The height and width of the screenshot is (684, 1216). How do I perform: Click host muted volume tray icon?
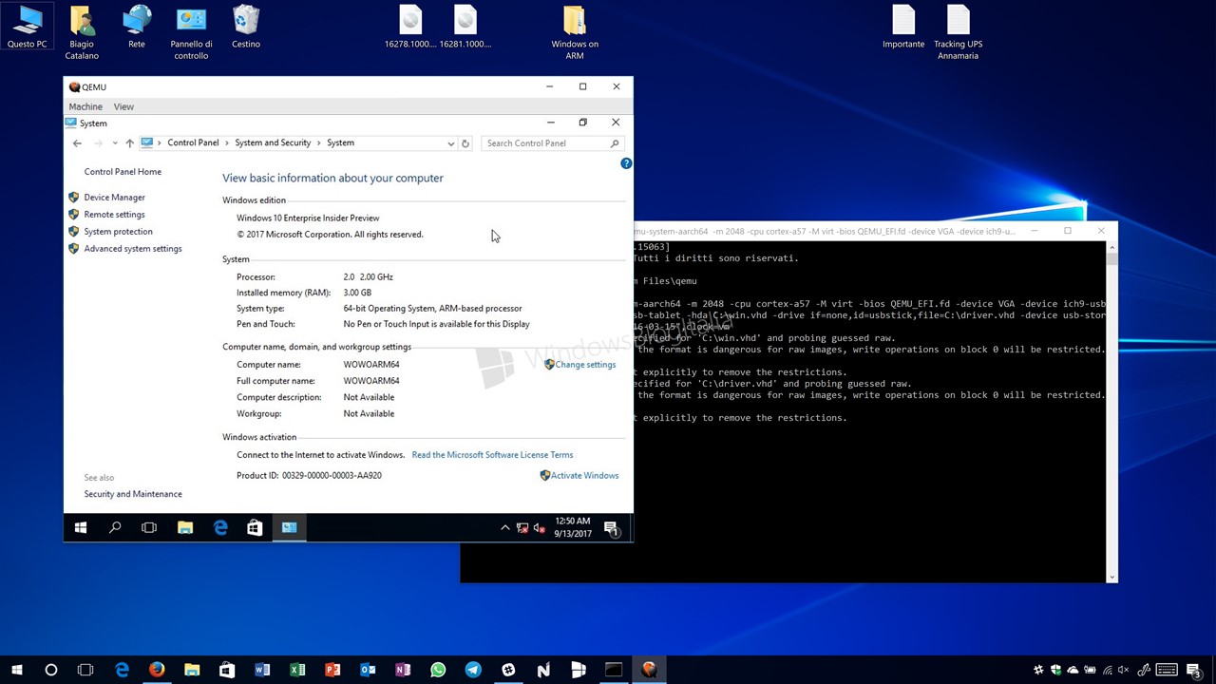point(1125,670)
